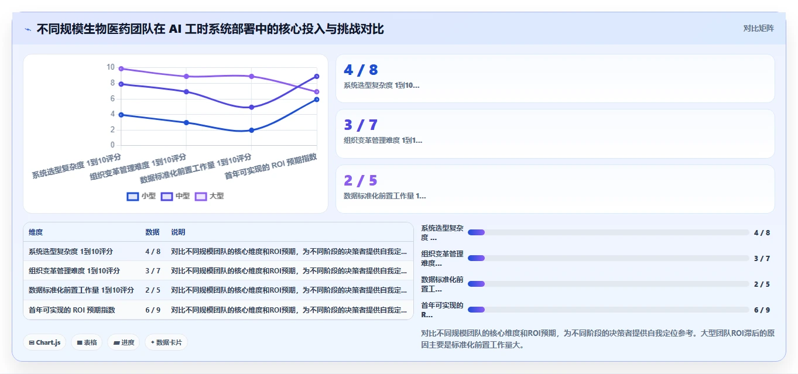The width and height of the screenshot is (798, 374).
Task: Click the lightning icon beside the title
Action: point(28,29)
